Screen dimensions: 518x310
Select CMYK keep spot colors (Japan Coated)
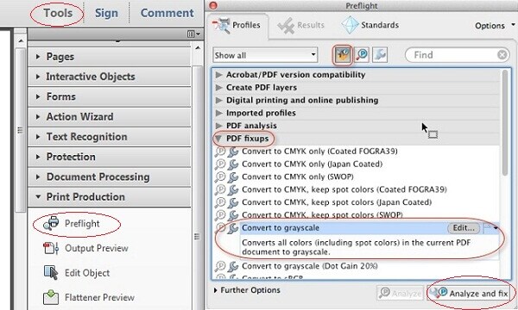tap(337, 202)
